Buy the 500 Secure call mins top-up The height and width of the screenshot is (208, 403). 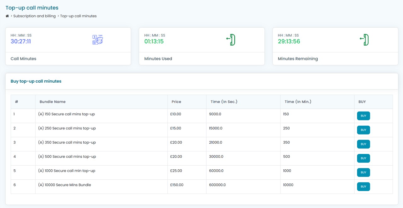click(363, 158)
